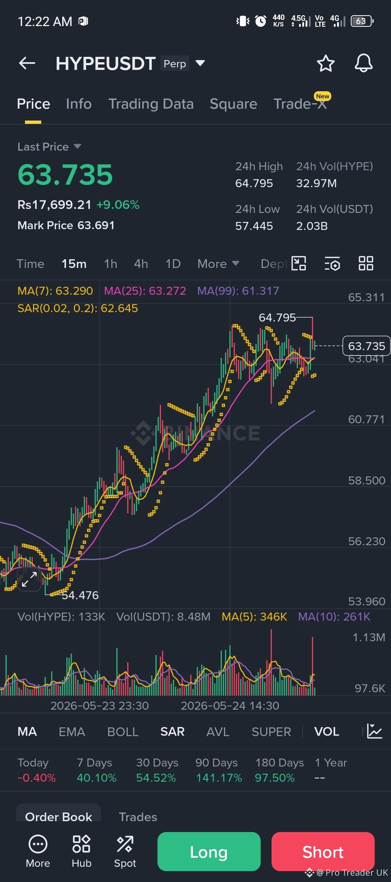Tap the 90 Days 141.17% performance
Viewport: 391px width, 882px height.
(218, 770)
